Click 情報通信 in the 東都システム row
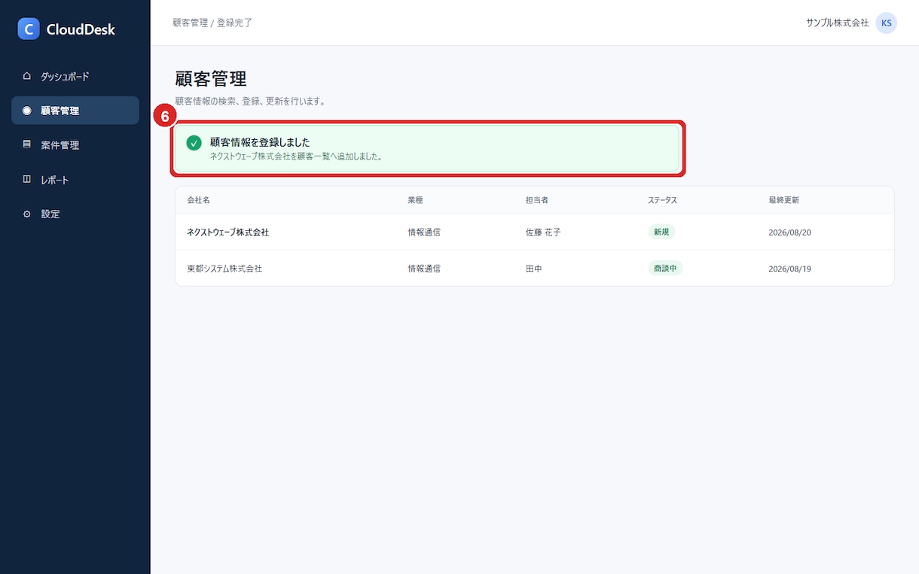This screenshot has width=919, height=574. tap(424, 269)
